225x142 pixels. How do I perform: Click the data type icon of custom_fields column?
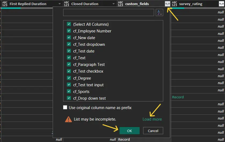point(120,4)
